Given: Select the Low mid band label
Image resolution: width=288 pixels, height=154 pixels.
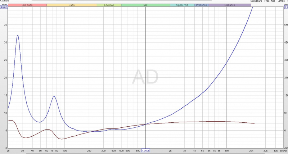Looking at the screenshot, I should point(109,5).
